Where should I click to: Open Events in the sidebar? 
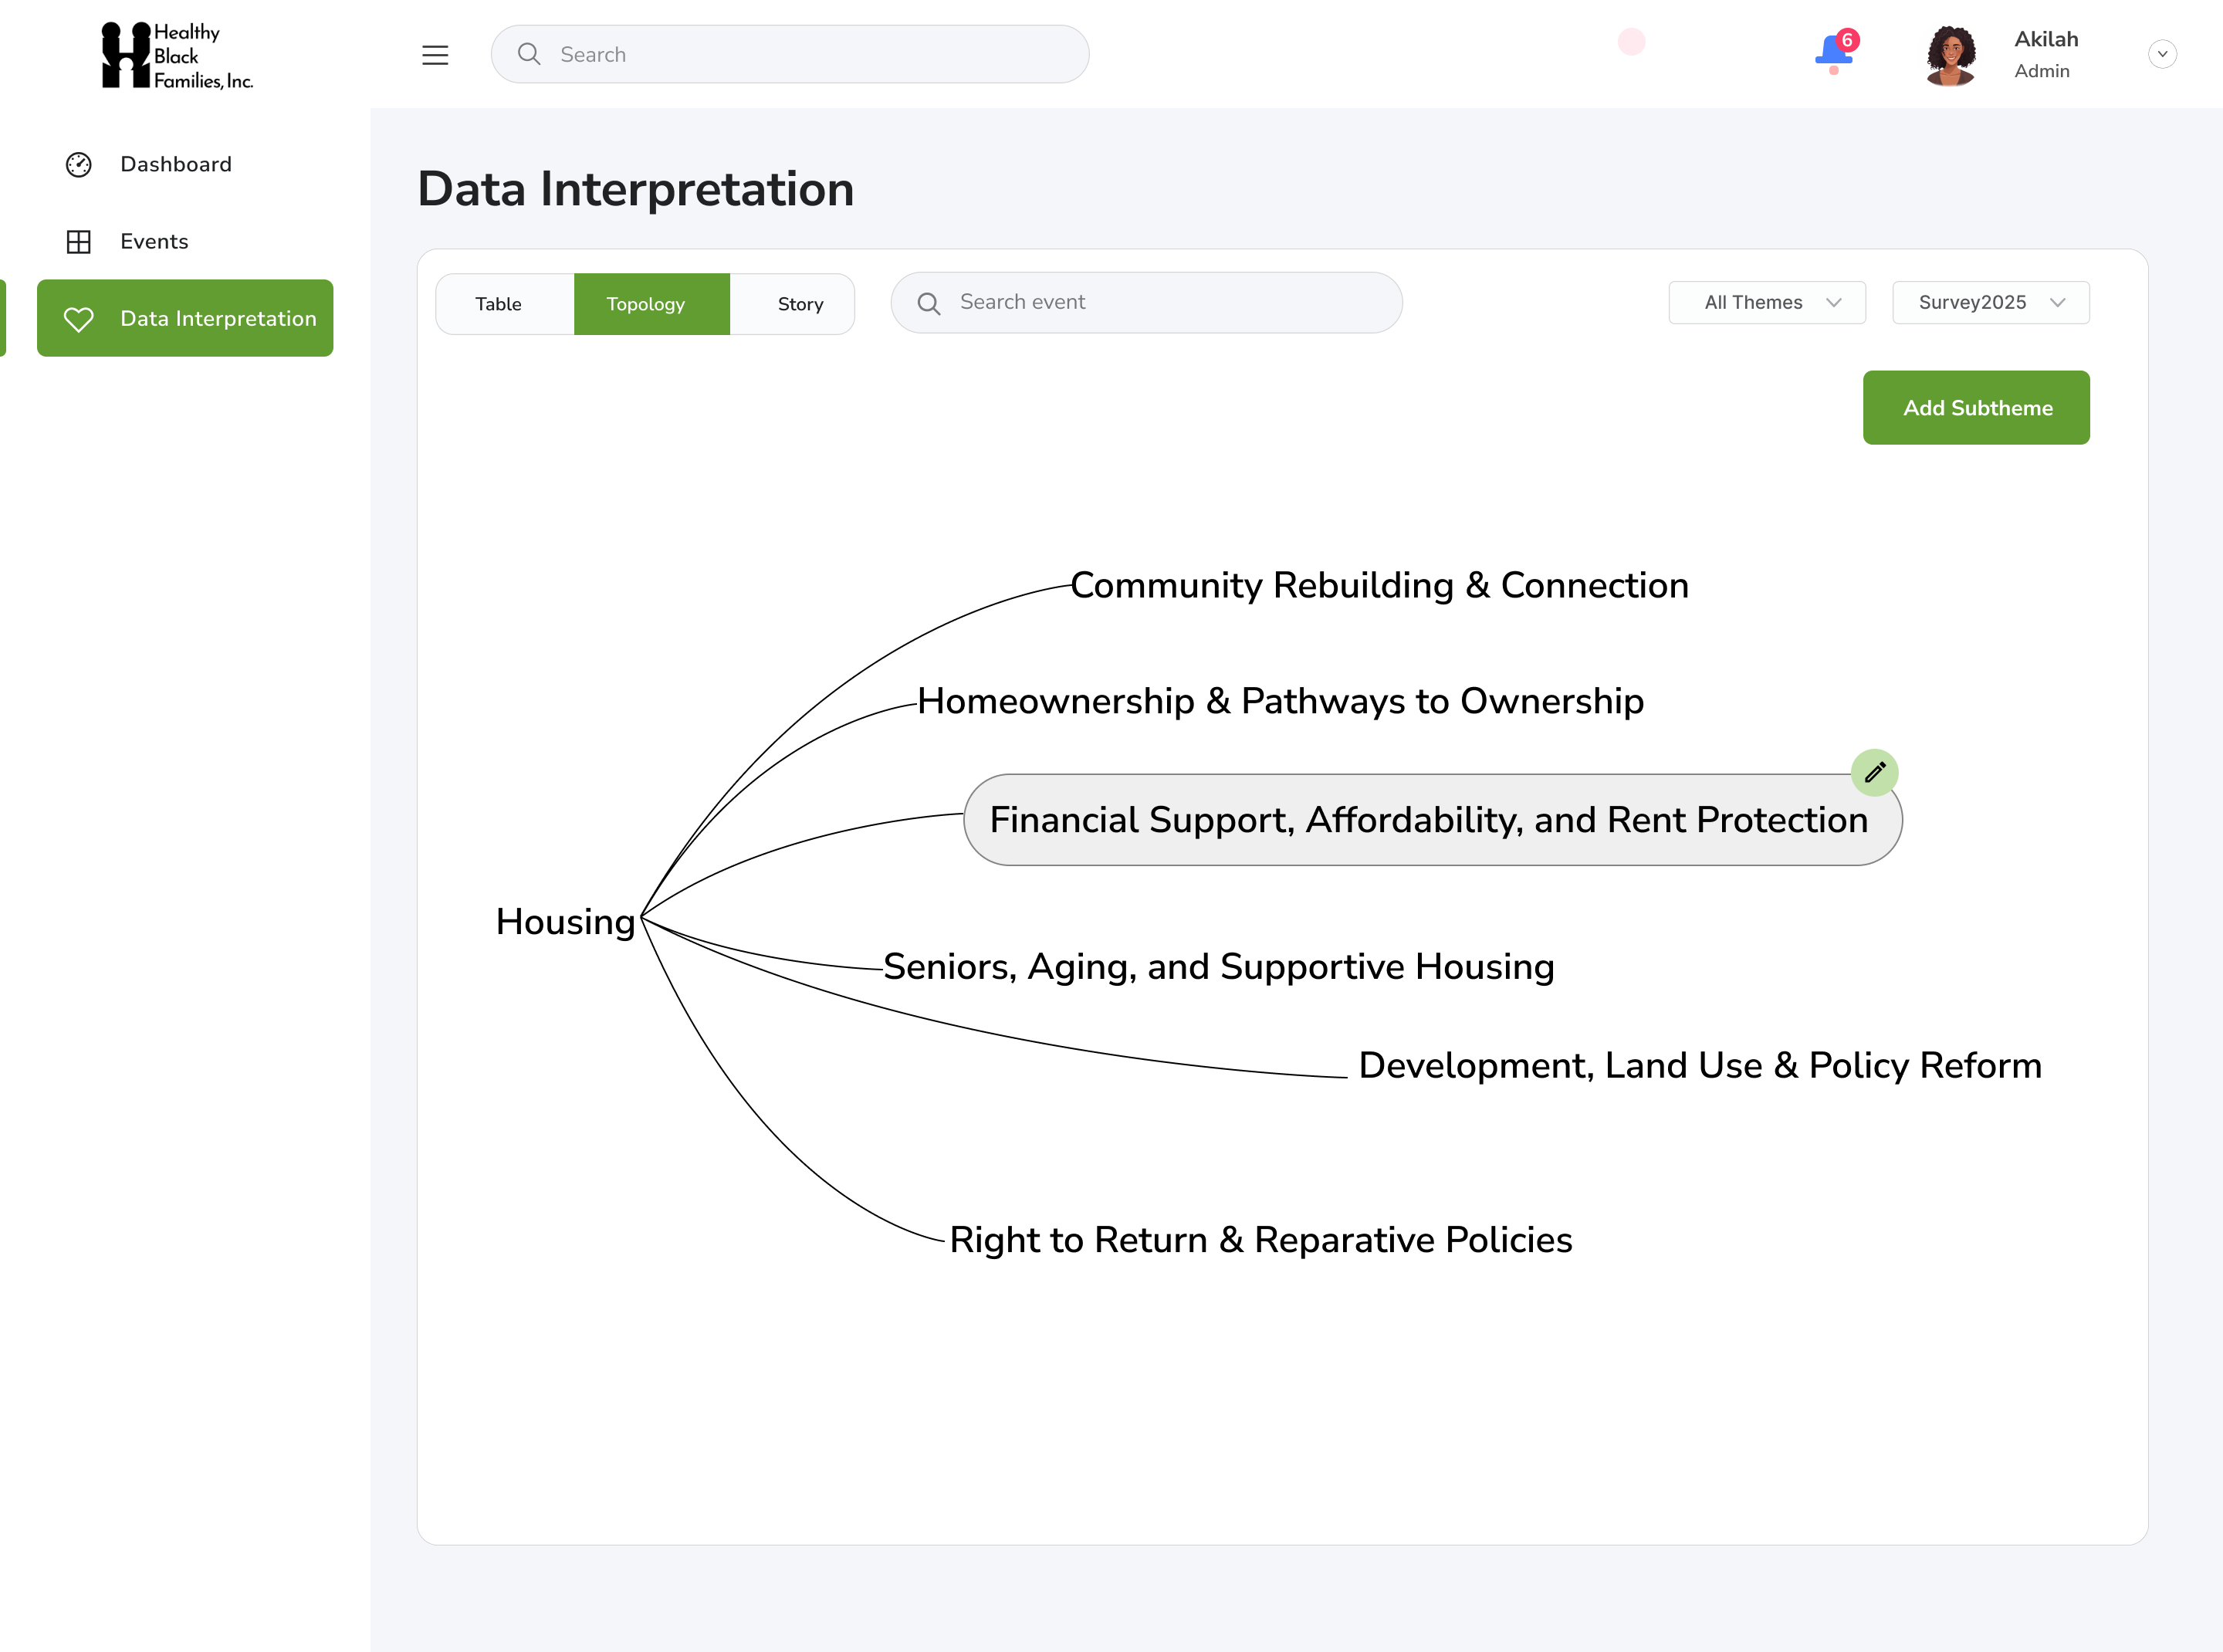click(154, 241)
